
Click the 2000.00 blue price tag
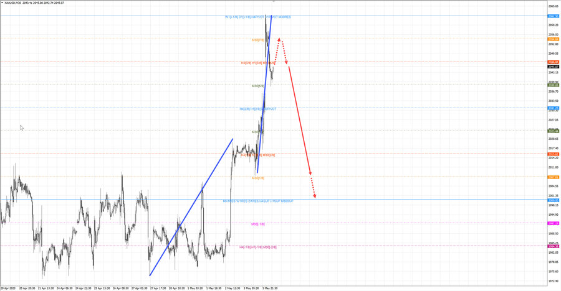[x=553, y=201]
